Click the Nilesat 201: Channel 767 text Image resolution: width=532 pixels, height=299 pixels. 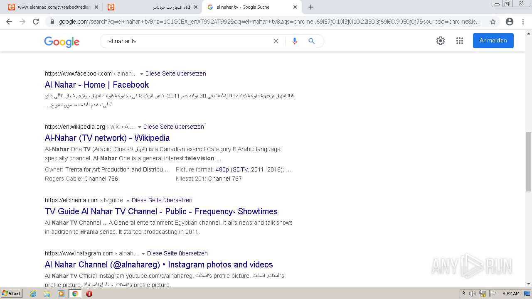tap(209, 179)
